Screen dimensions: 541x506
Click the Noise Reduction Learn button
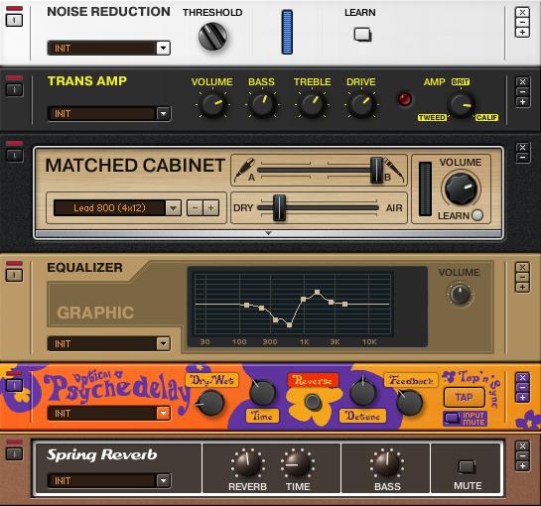(362, 35)
